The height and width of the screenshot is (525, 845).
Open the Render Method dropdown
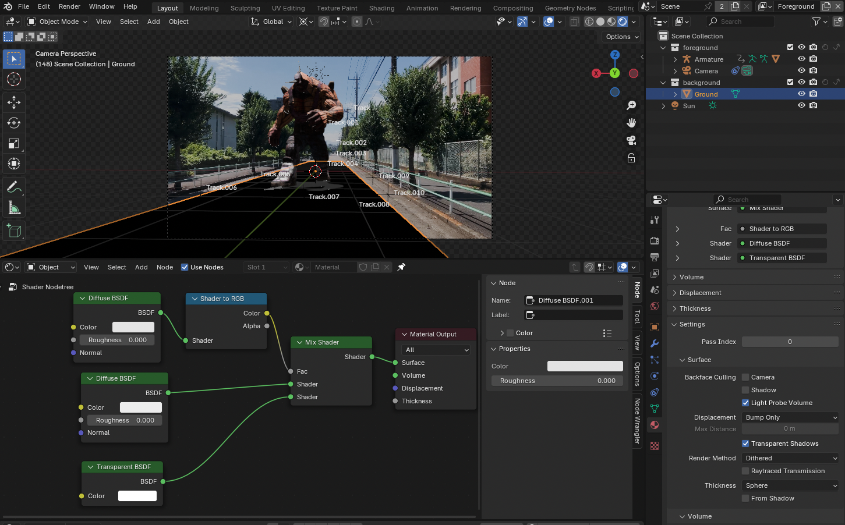(x=790, y=458)
